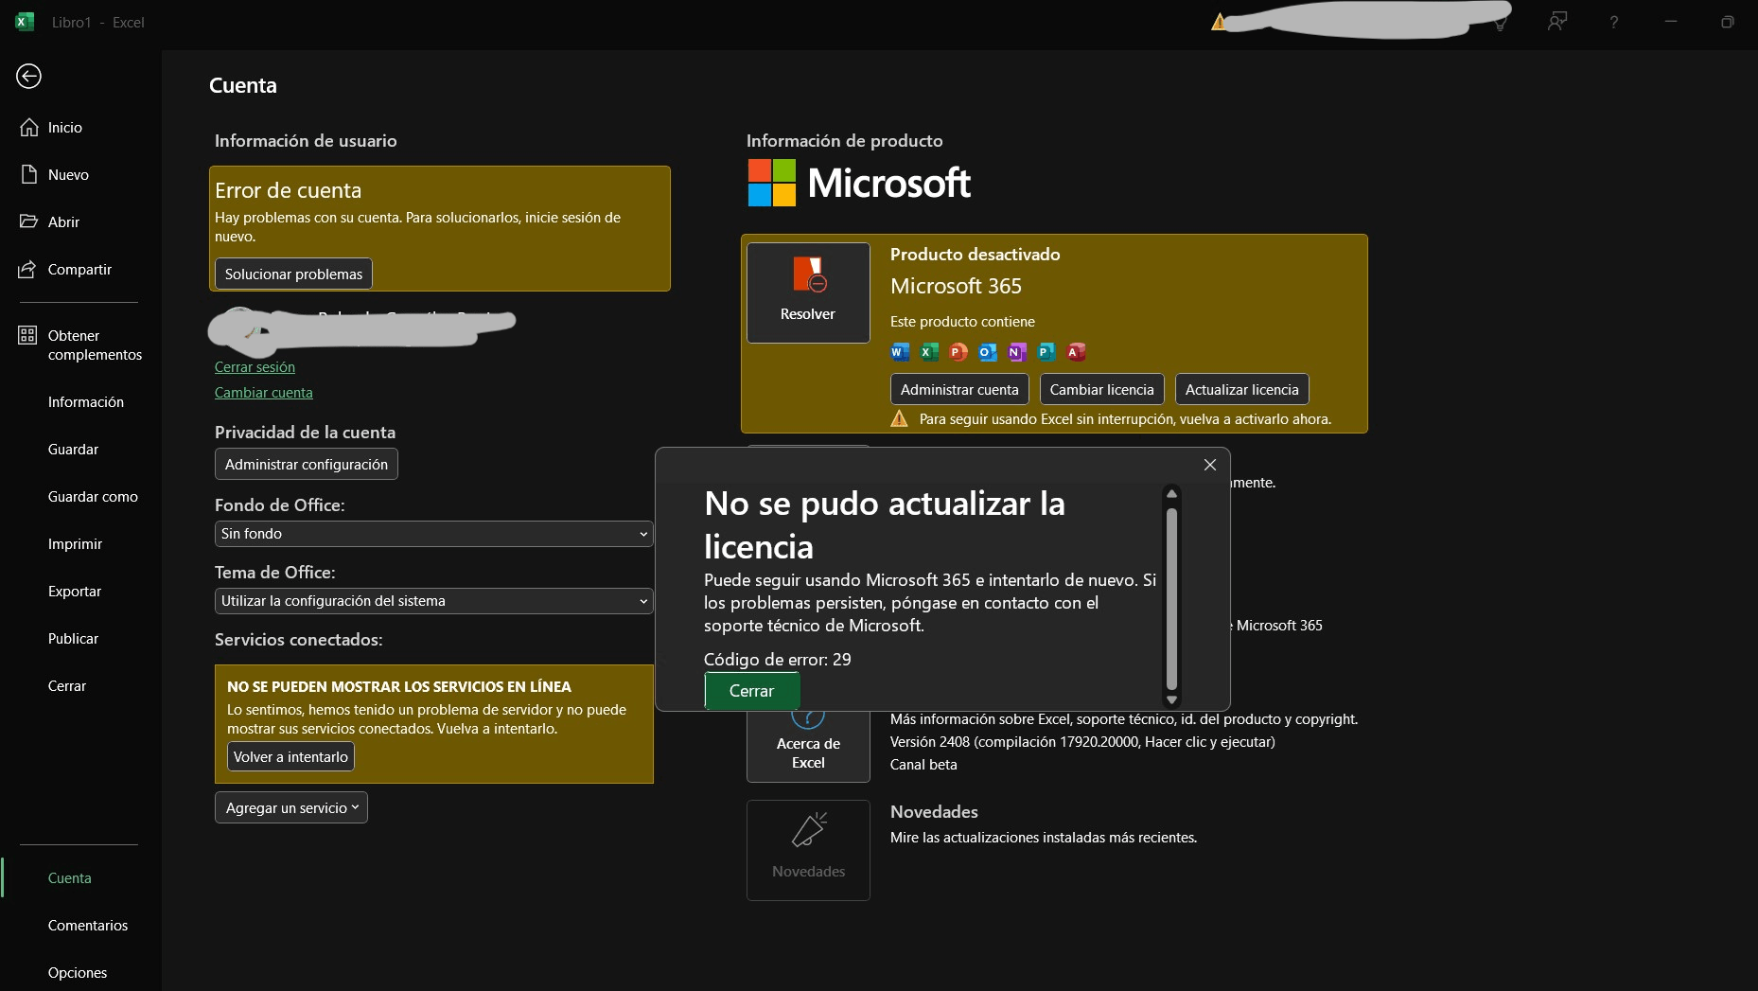Click the Actualizar licencia button

tap(1241, 389)
